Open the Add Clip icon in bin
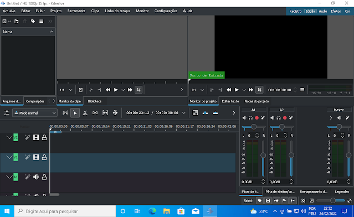354x217 pixels. click(x=4, y=21)
